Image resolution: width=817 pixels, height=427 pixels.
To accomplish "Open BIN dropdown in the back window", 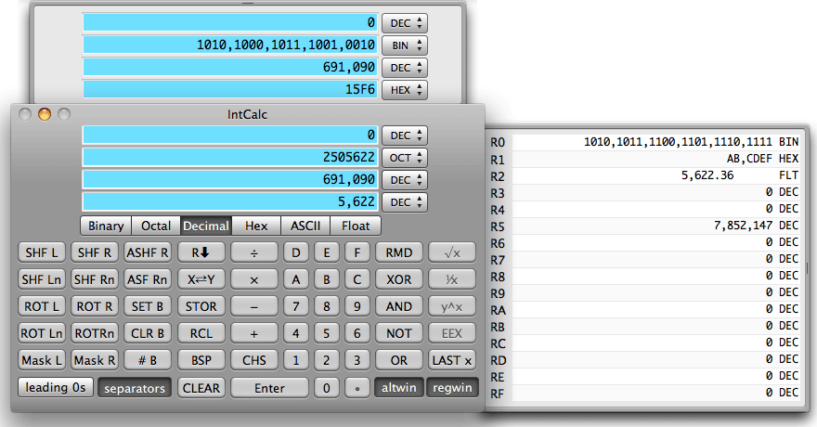I will coord(405,45).
